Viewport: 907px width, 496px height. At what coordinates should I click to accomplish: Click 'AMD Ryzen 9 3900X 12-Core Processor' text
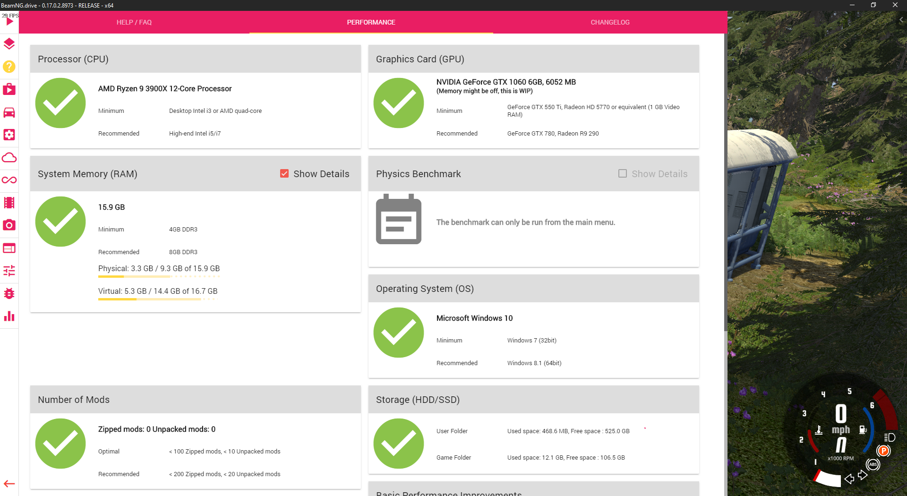tap(165, 89)
